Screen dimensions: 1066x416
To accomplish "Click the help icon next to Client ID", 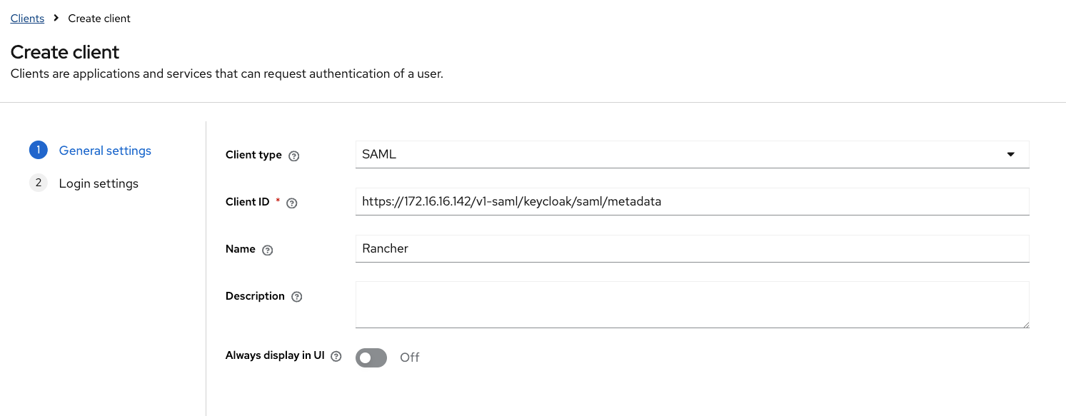I will [x=291, y=203].
